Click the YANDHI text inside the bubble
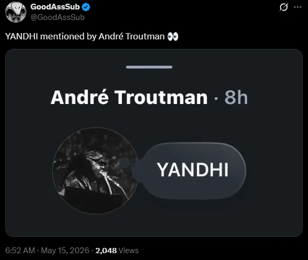Image resolution: width=308 pixels, height=260 pixels. pos(193,170)
